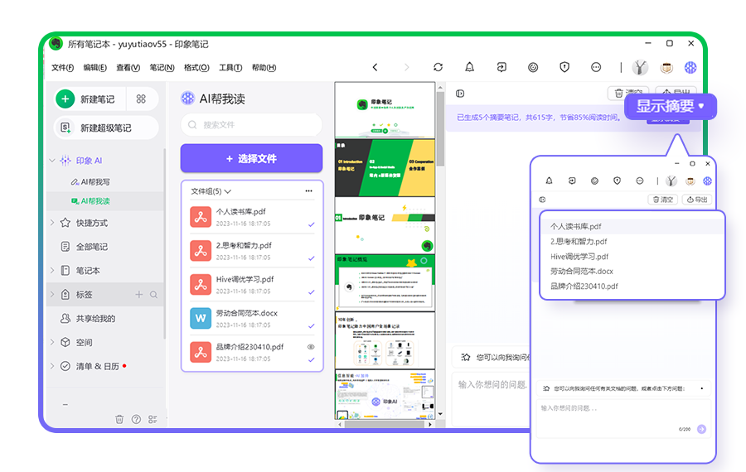Click the more (…) icon in the small popup window
746x472 pixels.
pyautogui.click(x=639, y=181)
